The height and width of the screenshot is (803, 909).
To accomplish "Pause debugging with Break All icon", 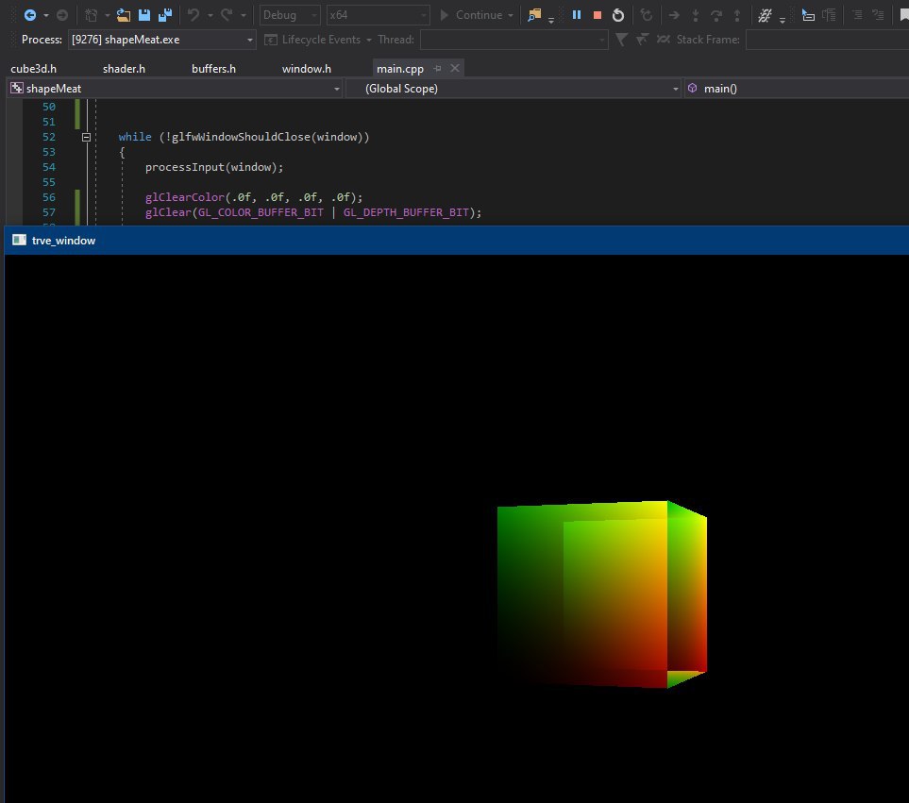I will coord(576,15).
